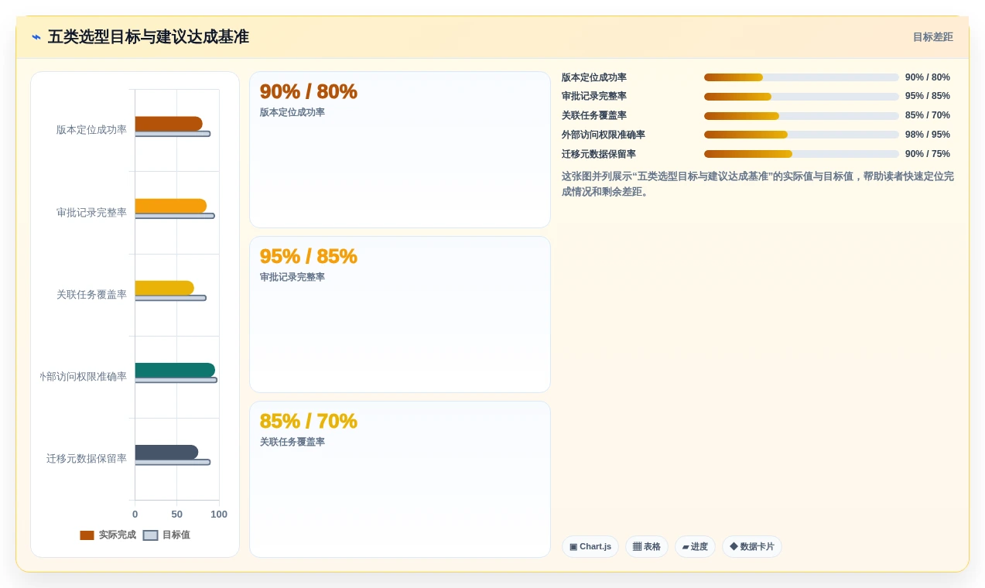
Task: Click the 90% / 75% value text
Action: coord(927,154)
